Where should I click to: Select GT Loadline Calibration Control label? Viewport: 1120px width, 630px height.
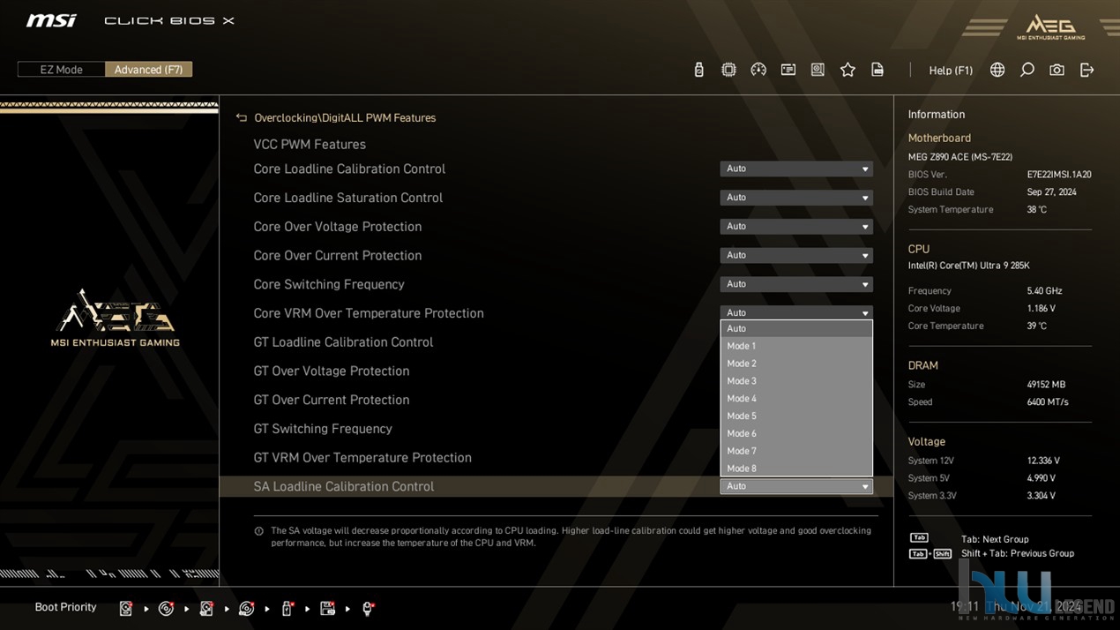[343, 342]
